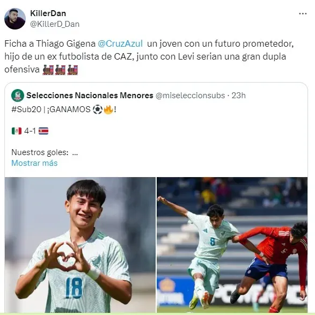Click the train emojis after ofensiva
The height and width of the screenshot is (315, 315).
(60, 70)
